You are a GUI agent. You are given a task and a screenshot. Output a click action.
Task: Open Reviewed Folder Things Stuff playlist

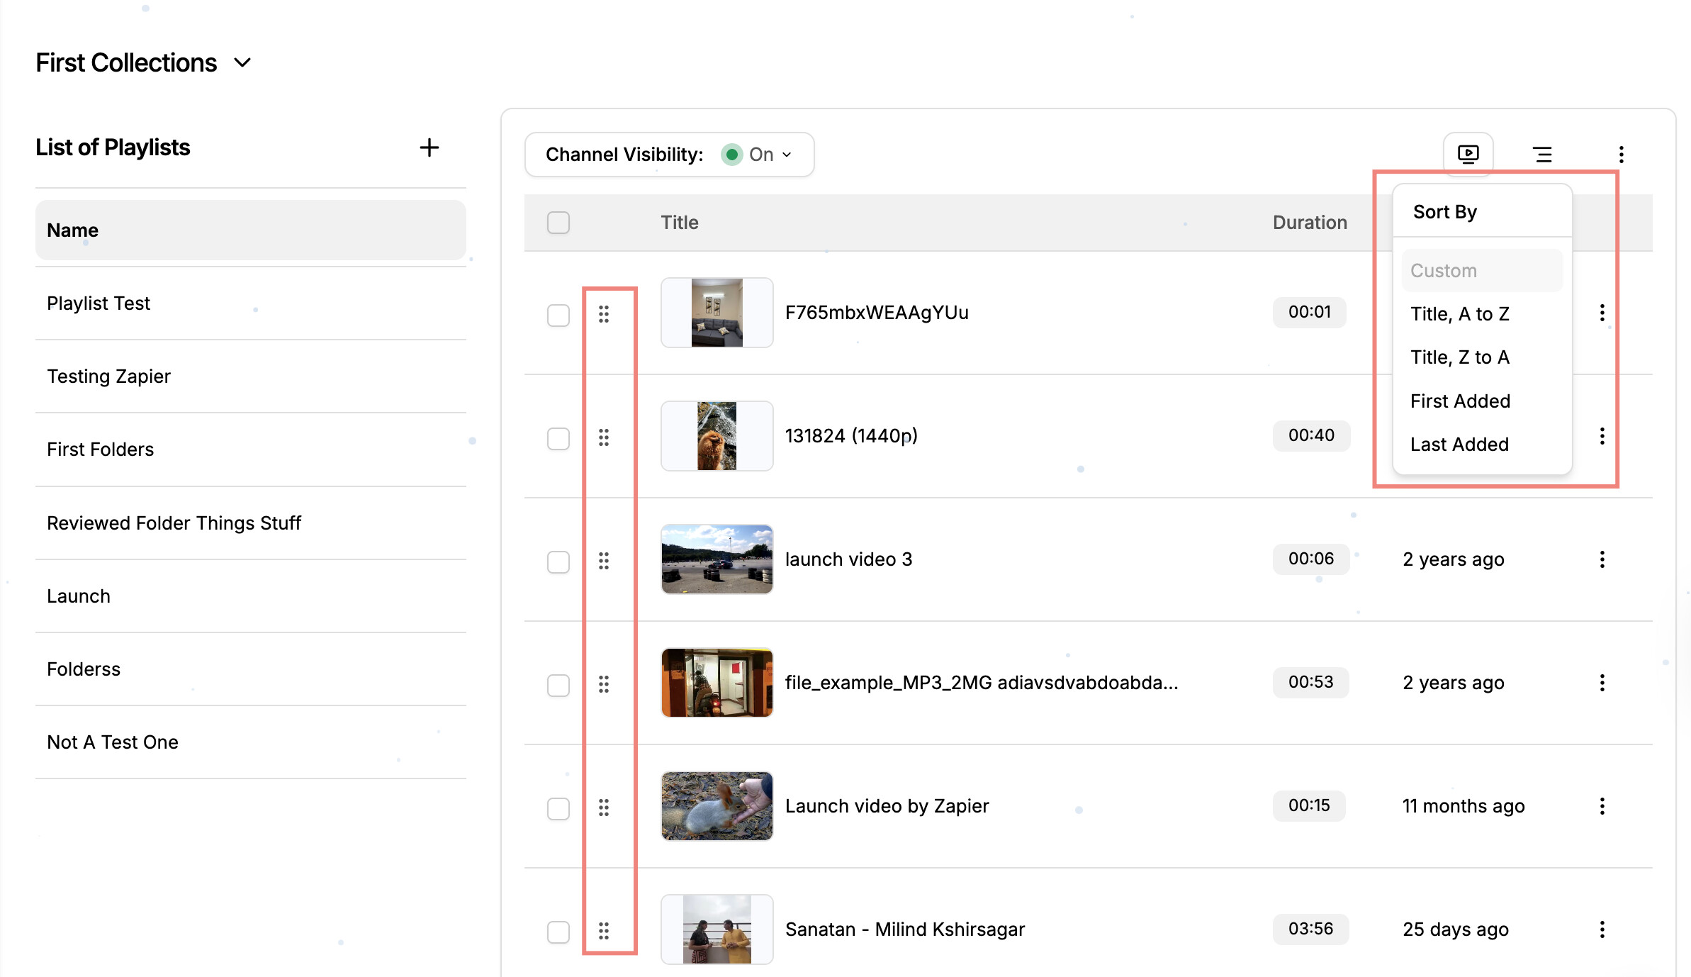tap(174, 523)
